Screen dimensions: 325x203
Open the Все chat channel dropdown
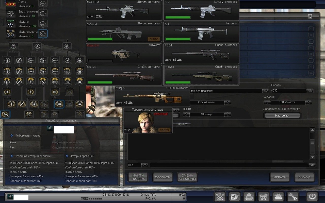click(144, 165)
